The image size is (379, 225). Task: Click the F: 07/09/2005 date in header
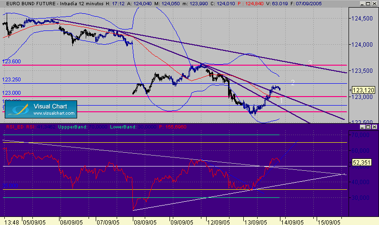[x=305, y=4]
